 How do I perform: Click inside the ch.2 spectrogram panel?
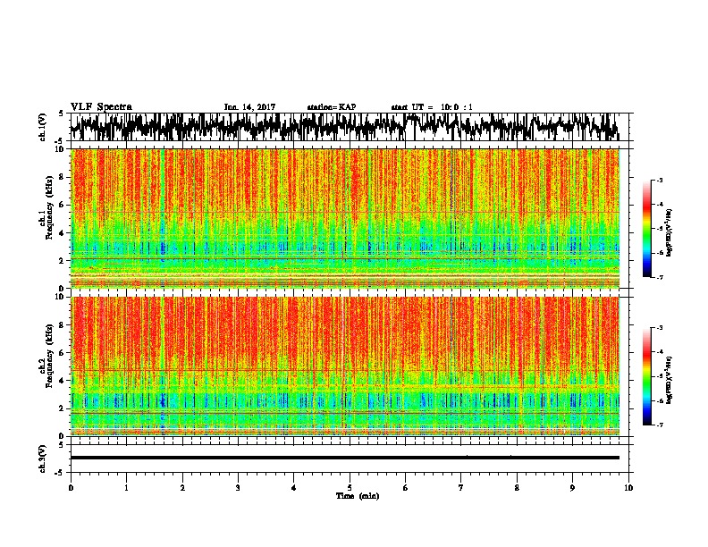[345, 366]
